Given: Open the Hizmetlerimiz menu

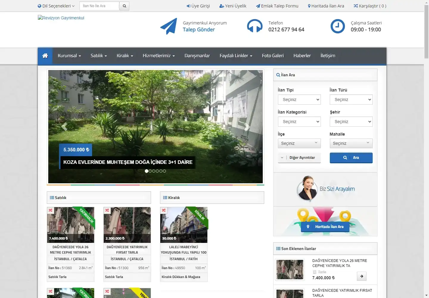Looking at the screenshot, I should pyautogui.click(x=159, y=56).
